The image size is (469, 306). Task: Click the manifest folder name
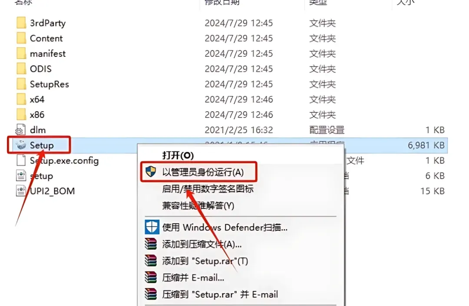click(48, 53)
